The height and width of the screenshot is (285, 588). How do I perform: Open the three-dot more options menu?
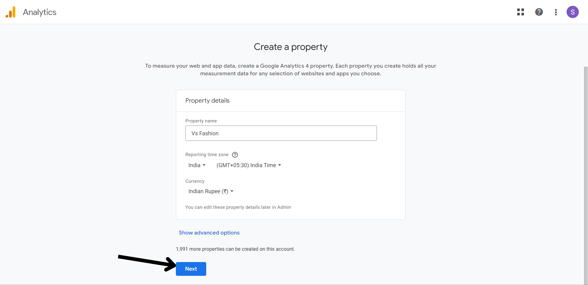pyautogui.click(x=556, y=12)
